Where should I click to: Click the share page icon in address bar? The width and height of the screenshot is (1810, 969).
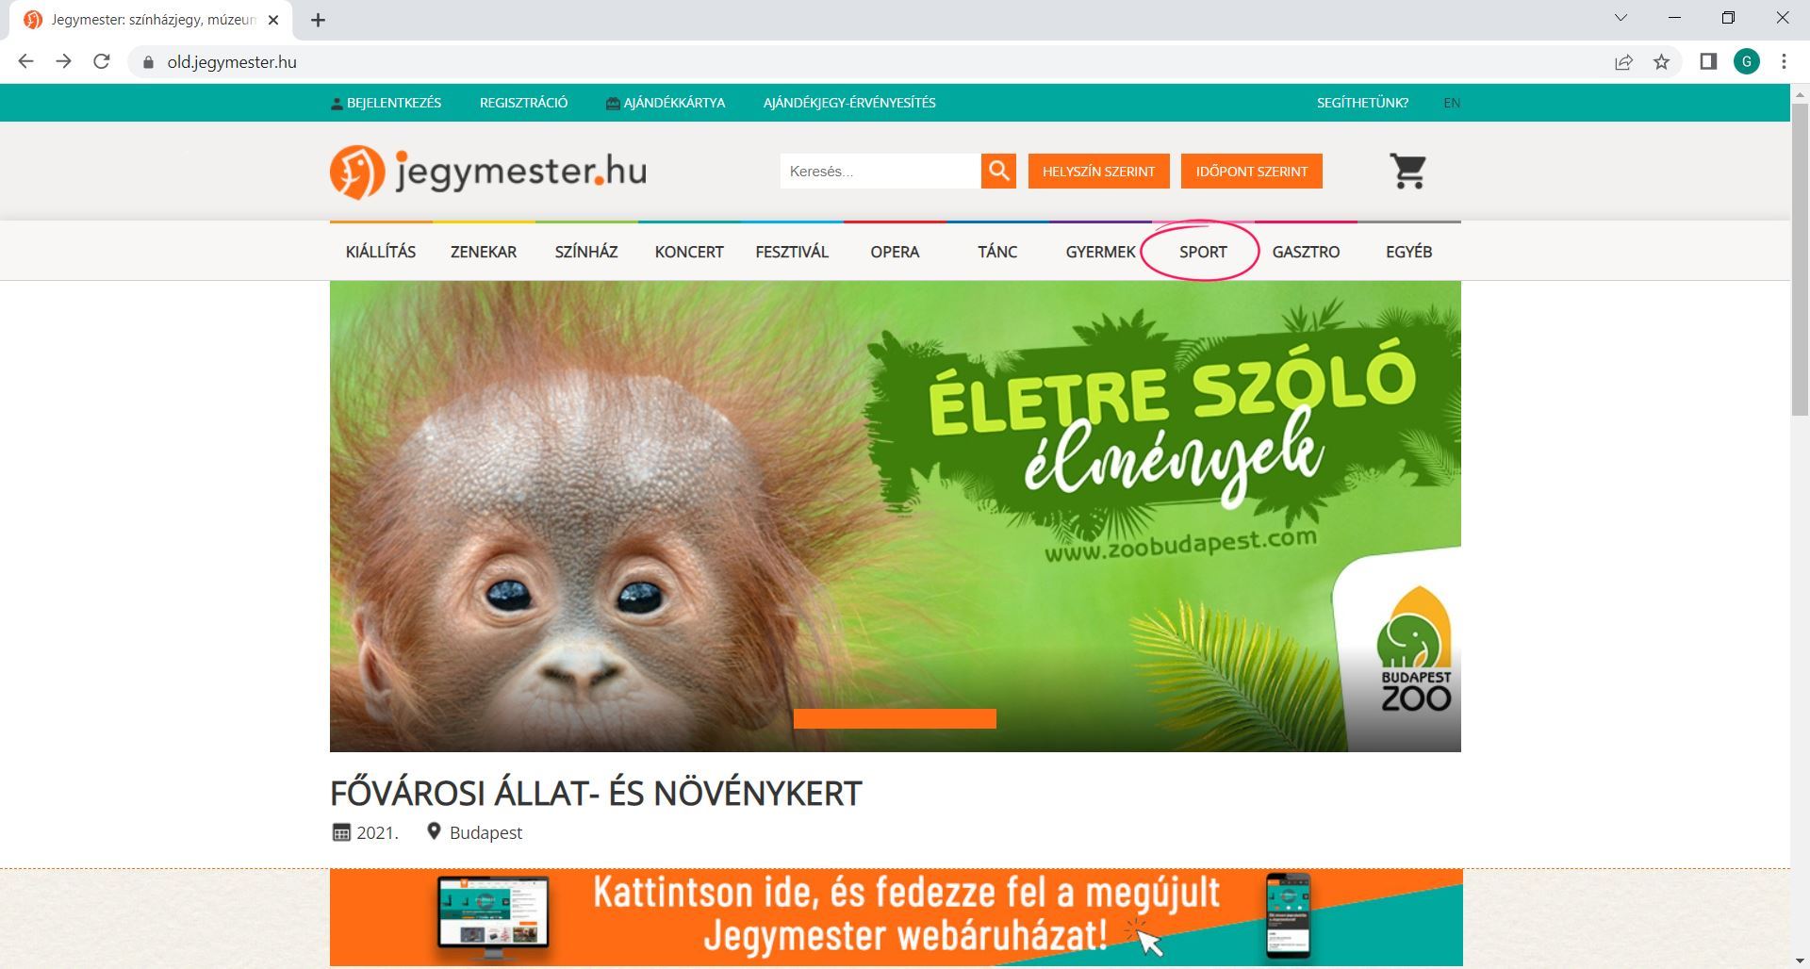(x=1623, y=62)
